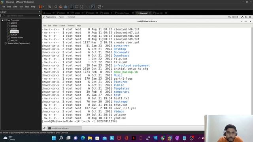
Task: Open Netflix from the taskbar
Action: tap(134, 138)
